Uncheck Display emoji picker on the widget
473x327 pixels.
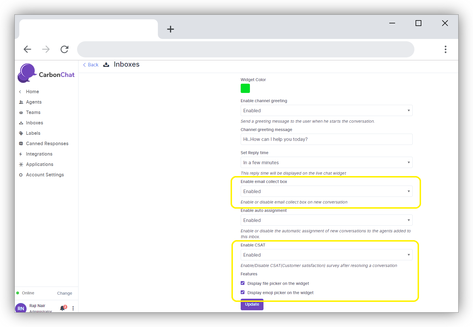coord(243,292)
